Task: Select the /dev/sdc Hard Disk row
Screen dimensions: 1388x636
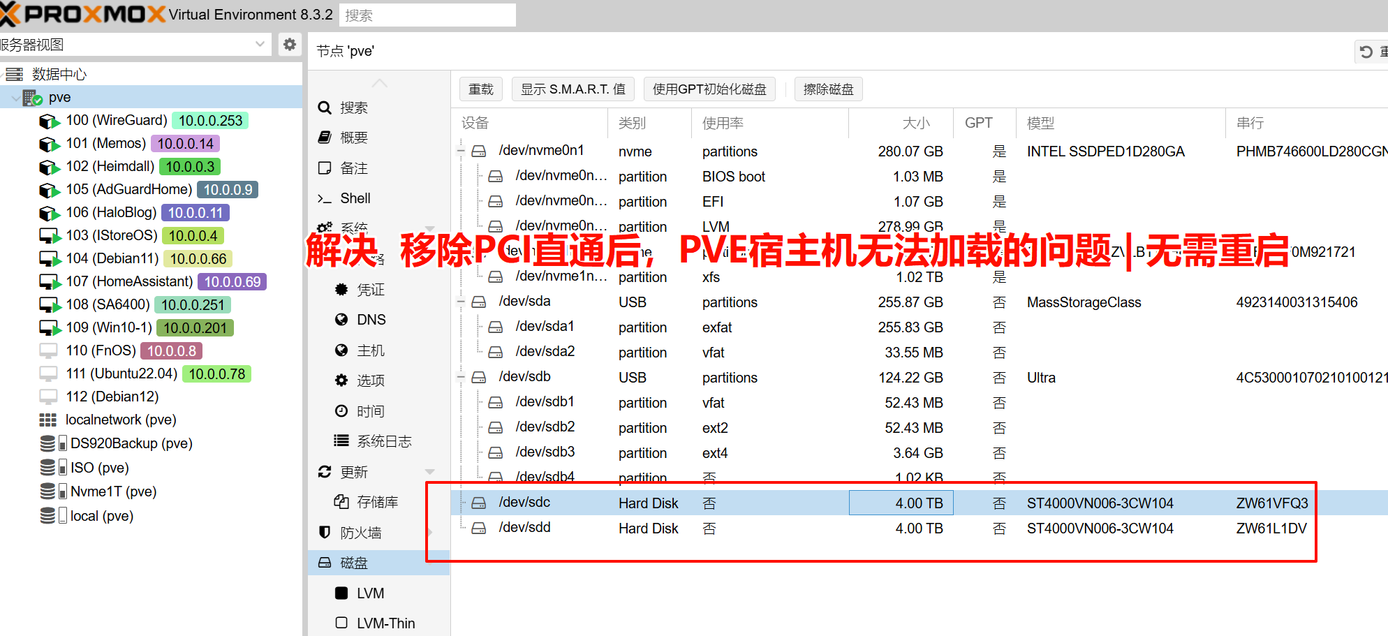Action: tap(920, 503)
